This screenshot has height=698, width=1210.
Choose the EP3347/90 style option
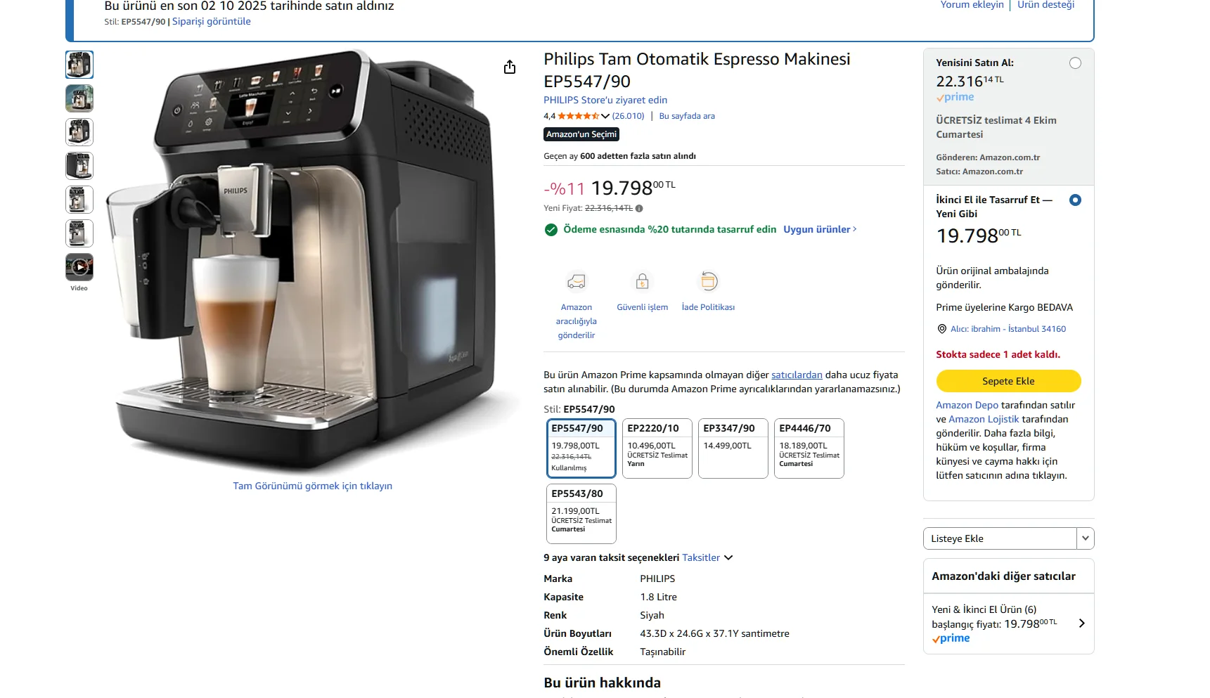point(733,448)
